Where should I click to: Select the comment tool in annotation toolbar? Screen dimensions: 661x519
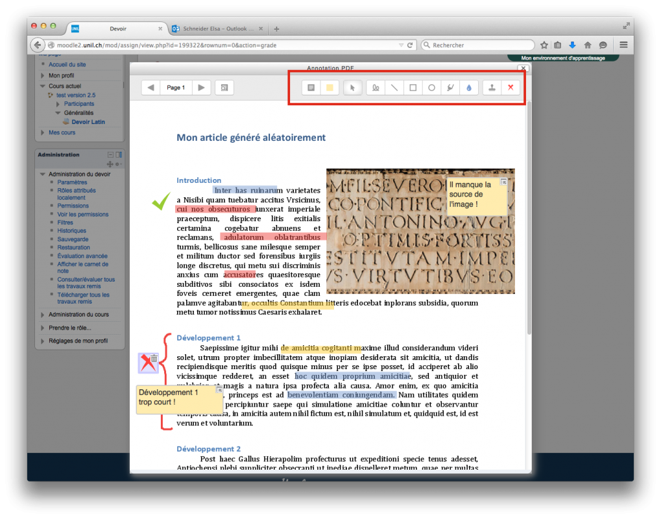click(311, 88)
